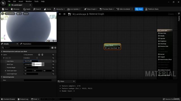The height and width of the screenshot is (101, 181).
Task: Delete all Layers array elements
Action: pos(42,55)
